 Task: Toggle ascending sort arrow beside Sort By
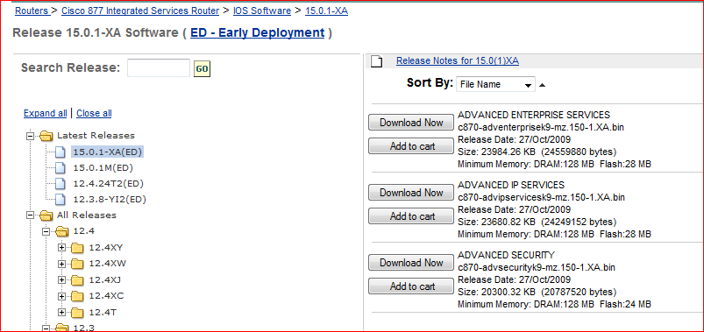tap(542, 85)
